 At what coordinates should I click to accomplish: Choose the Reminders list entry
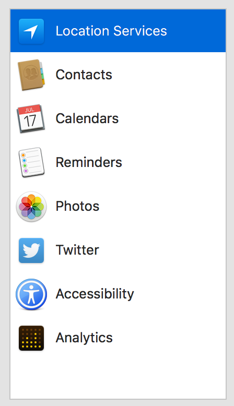118,162
